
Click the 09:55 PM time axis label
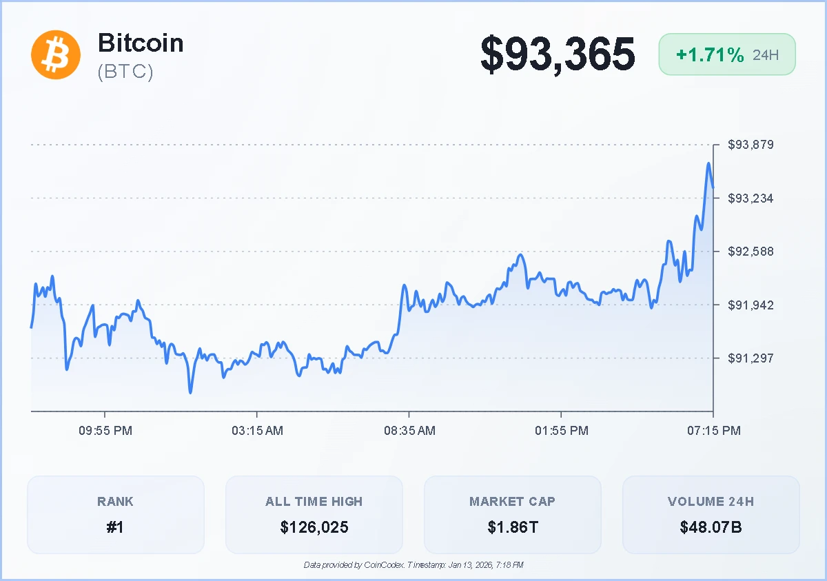pos(105,431)
